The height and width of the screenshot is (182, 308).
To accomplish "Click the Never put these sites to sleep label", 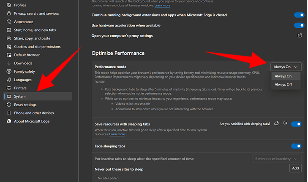I will coord(119,169).
